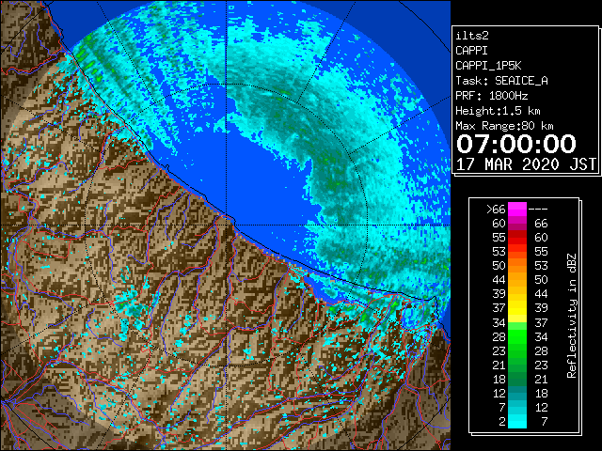Click the '17 MAR 2020 JST' date
Screen dimensions: 602x451
click(x=526, y=164)
